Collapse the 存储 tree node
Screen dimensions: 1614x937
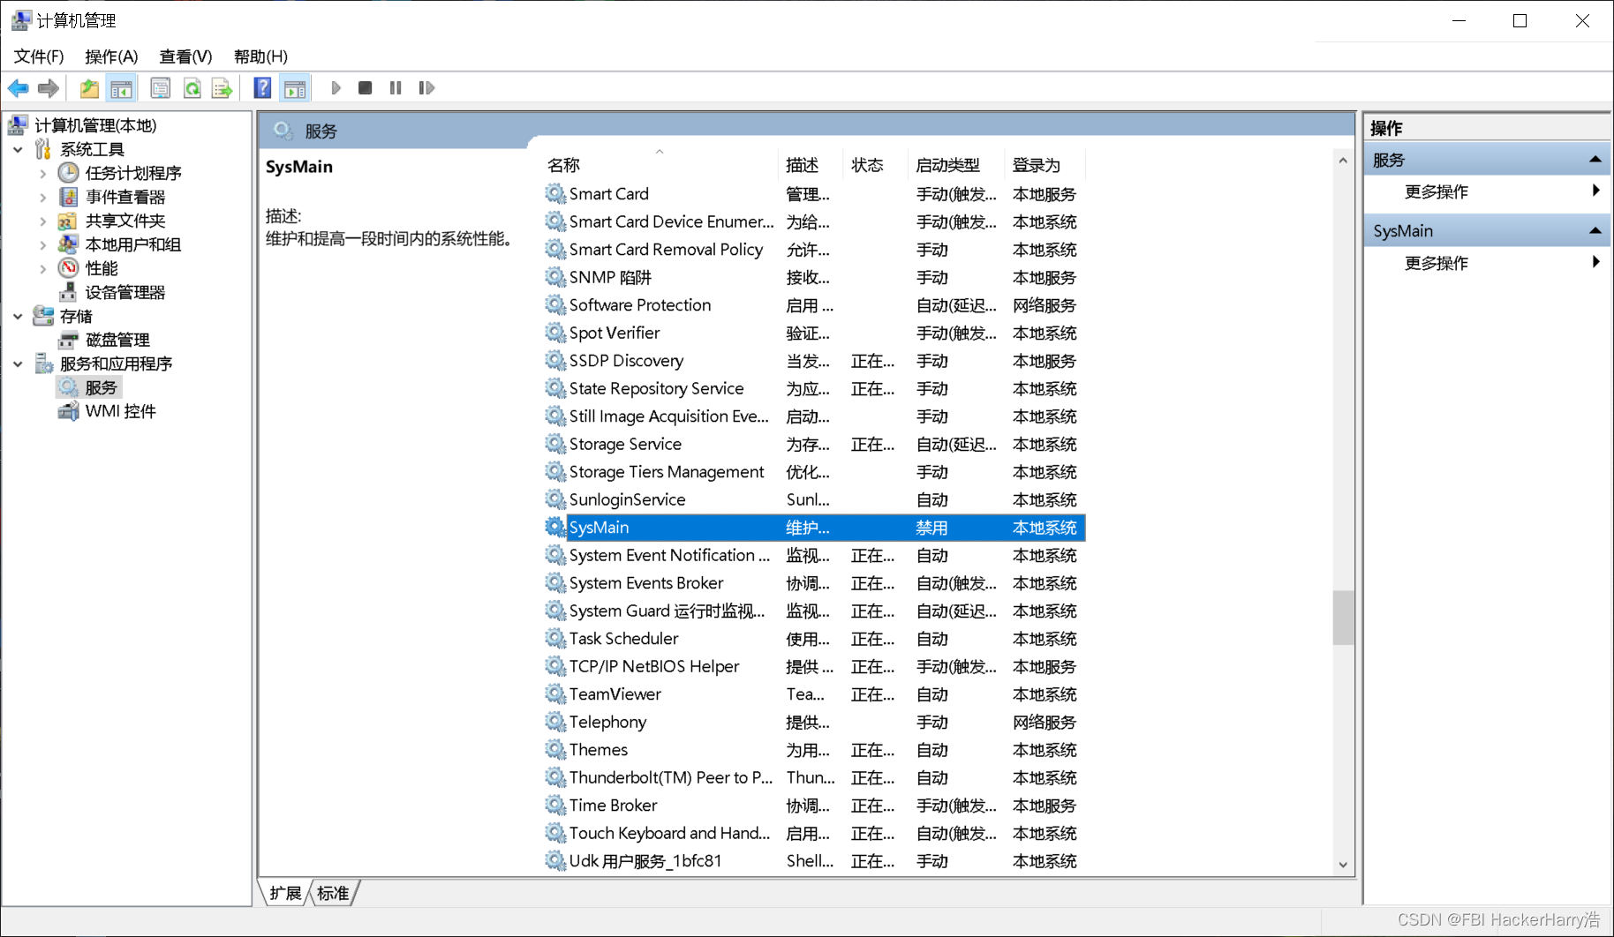point(18,316)
